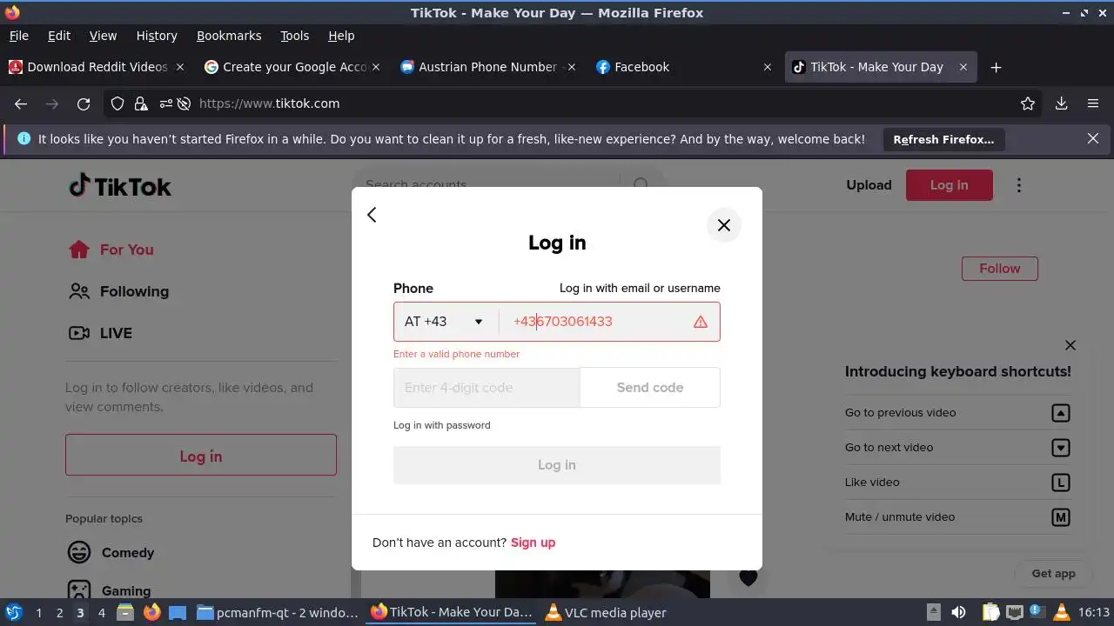1114x626 pixels.
Task: Open a new browser tab
Action: (x=997, y=67)
